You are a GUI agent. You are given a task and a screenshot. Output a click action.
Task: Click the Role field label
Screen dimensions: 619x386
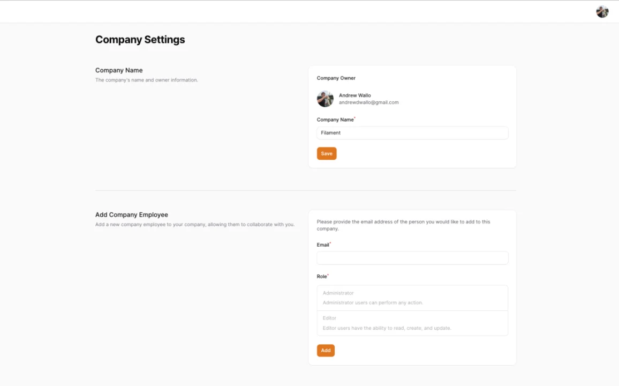321,276
